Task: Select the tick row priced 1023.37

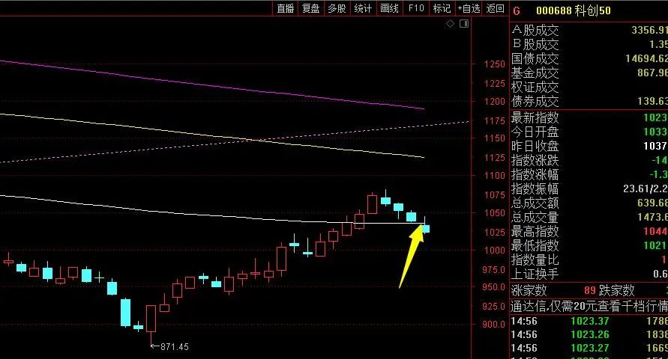Action: point(589,321)
